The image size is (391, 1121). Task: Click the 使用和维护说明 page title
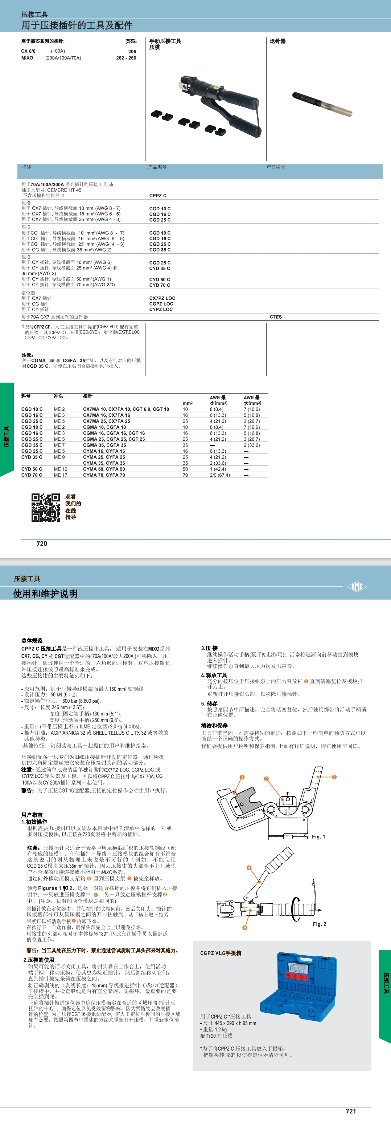coord(45,594)
